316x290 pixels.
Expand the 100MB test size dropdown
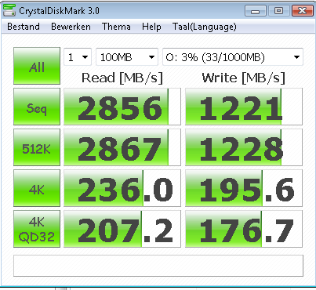point(127,57)
